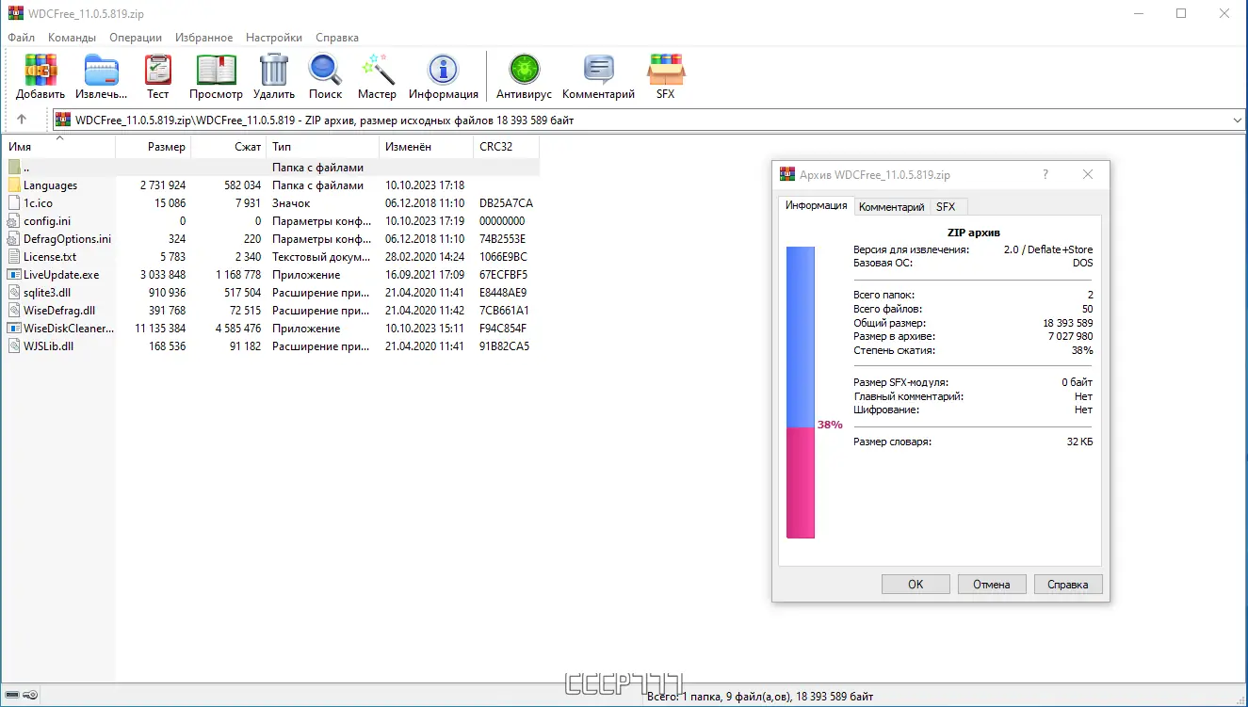Click CRC value DB25A7CA
The width and height of the screenshot is (1248, 707).
506,203
